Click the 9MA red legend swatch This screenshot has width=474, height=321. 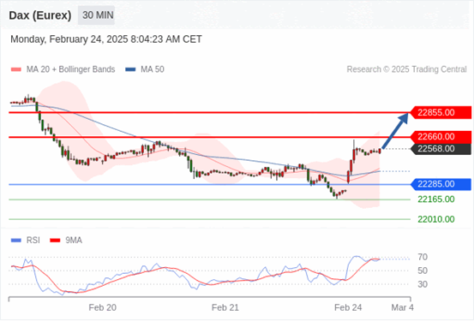point(55,241)
